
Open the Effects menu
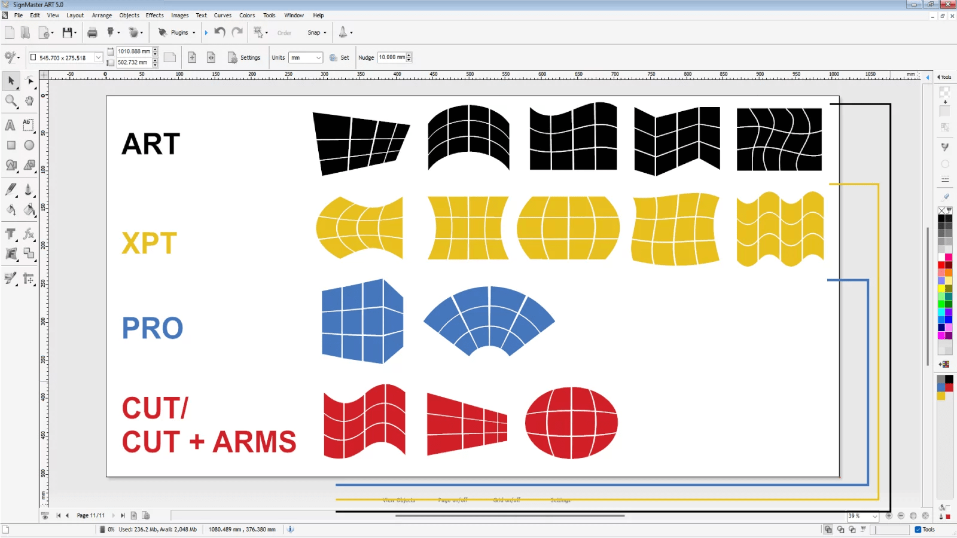(154, 16)
